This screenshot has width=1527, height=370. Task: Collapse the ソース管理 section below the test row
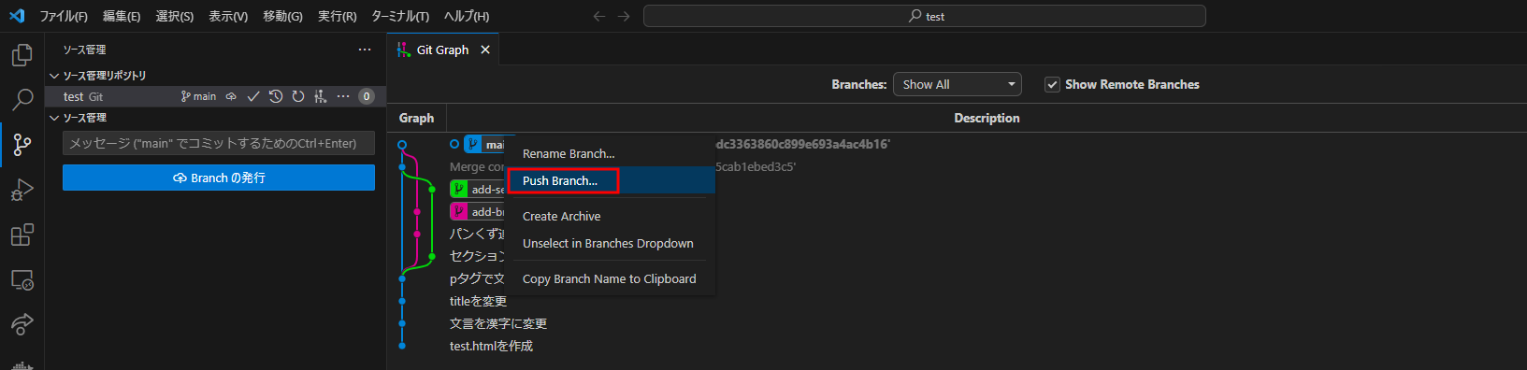click(53, 118)
